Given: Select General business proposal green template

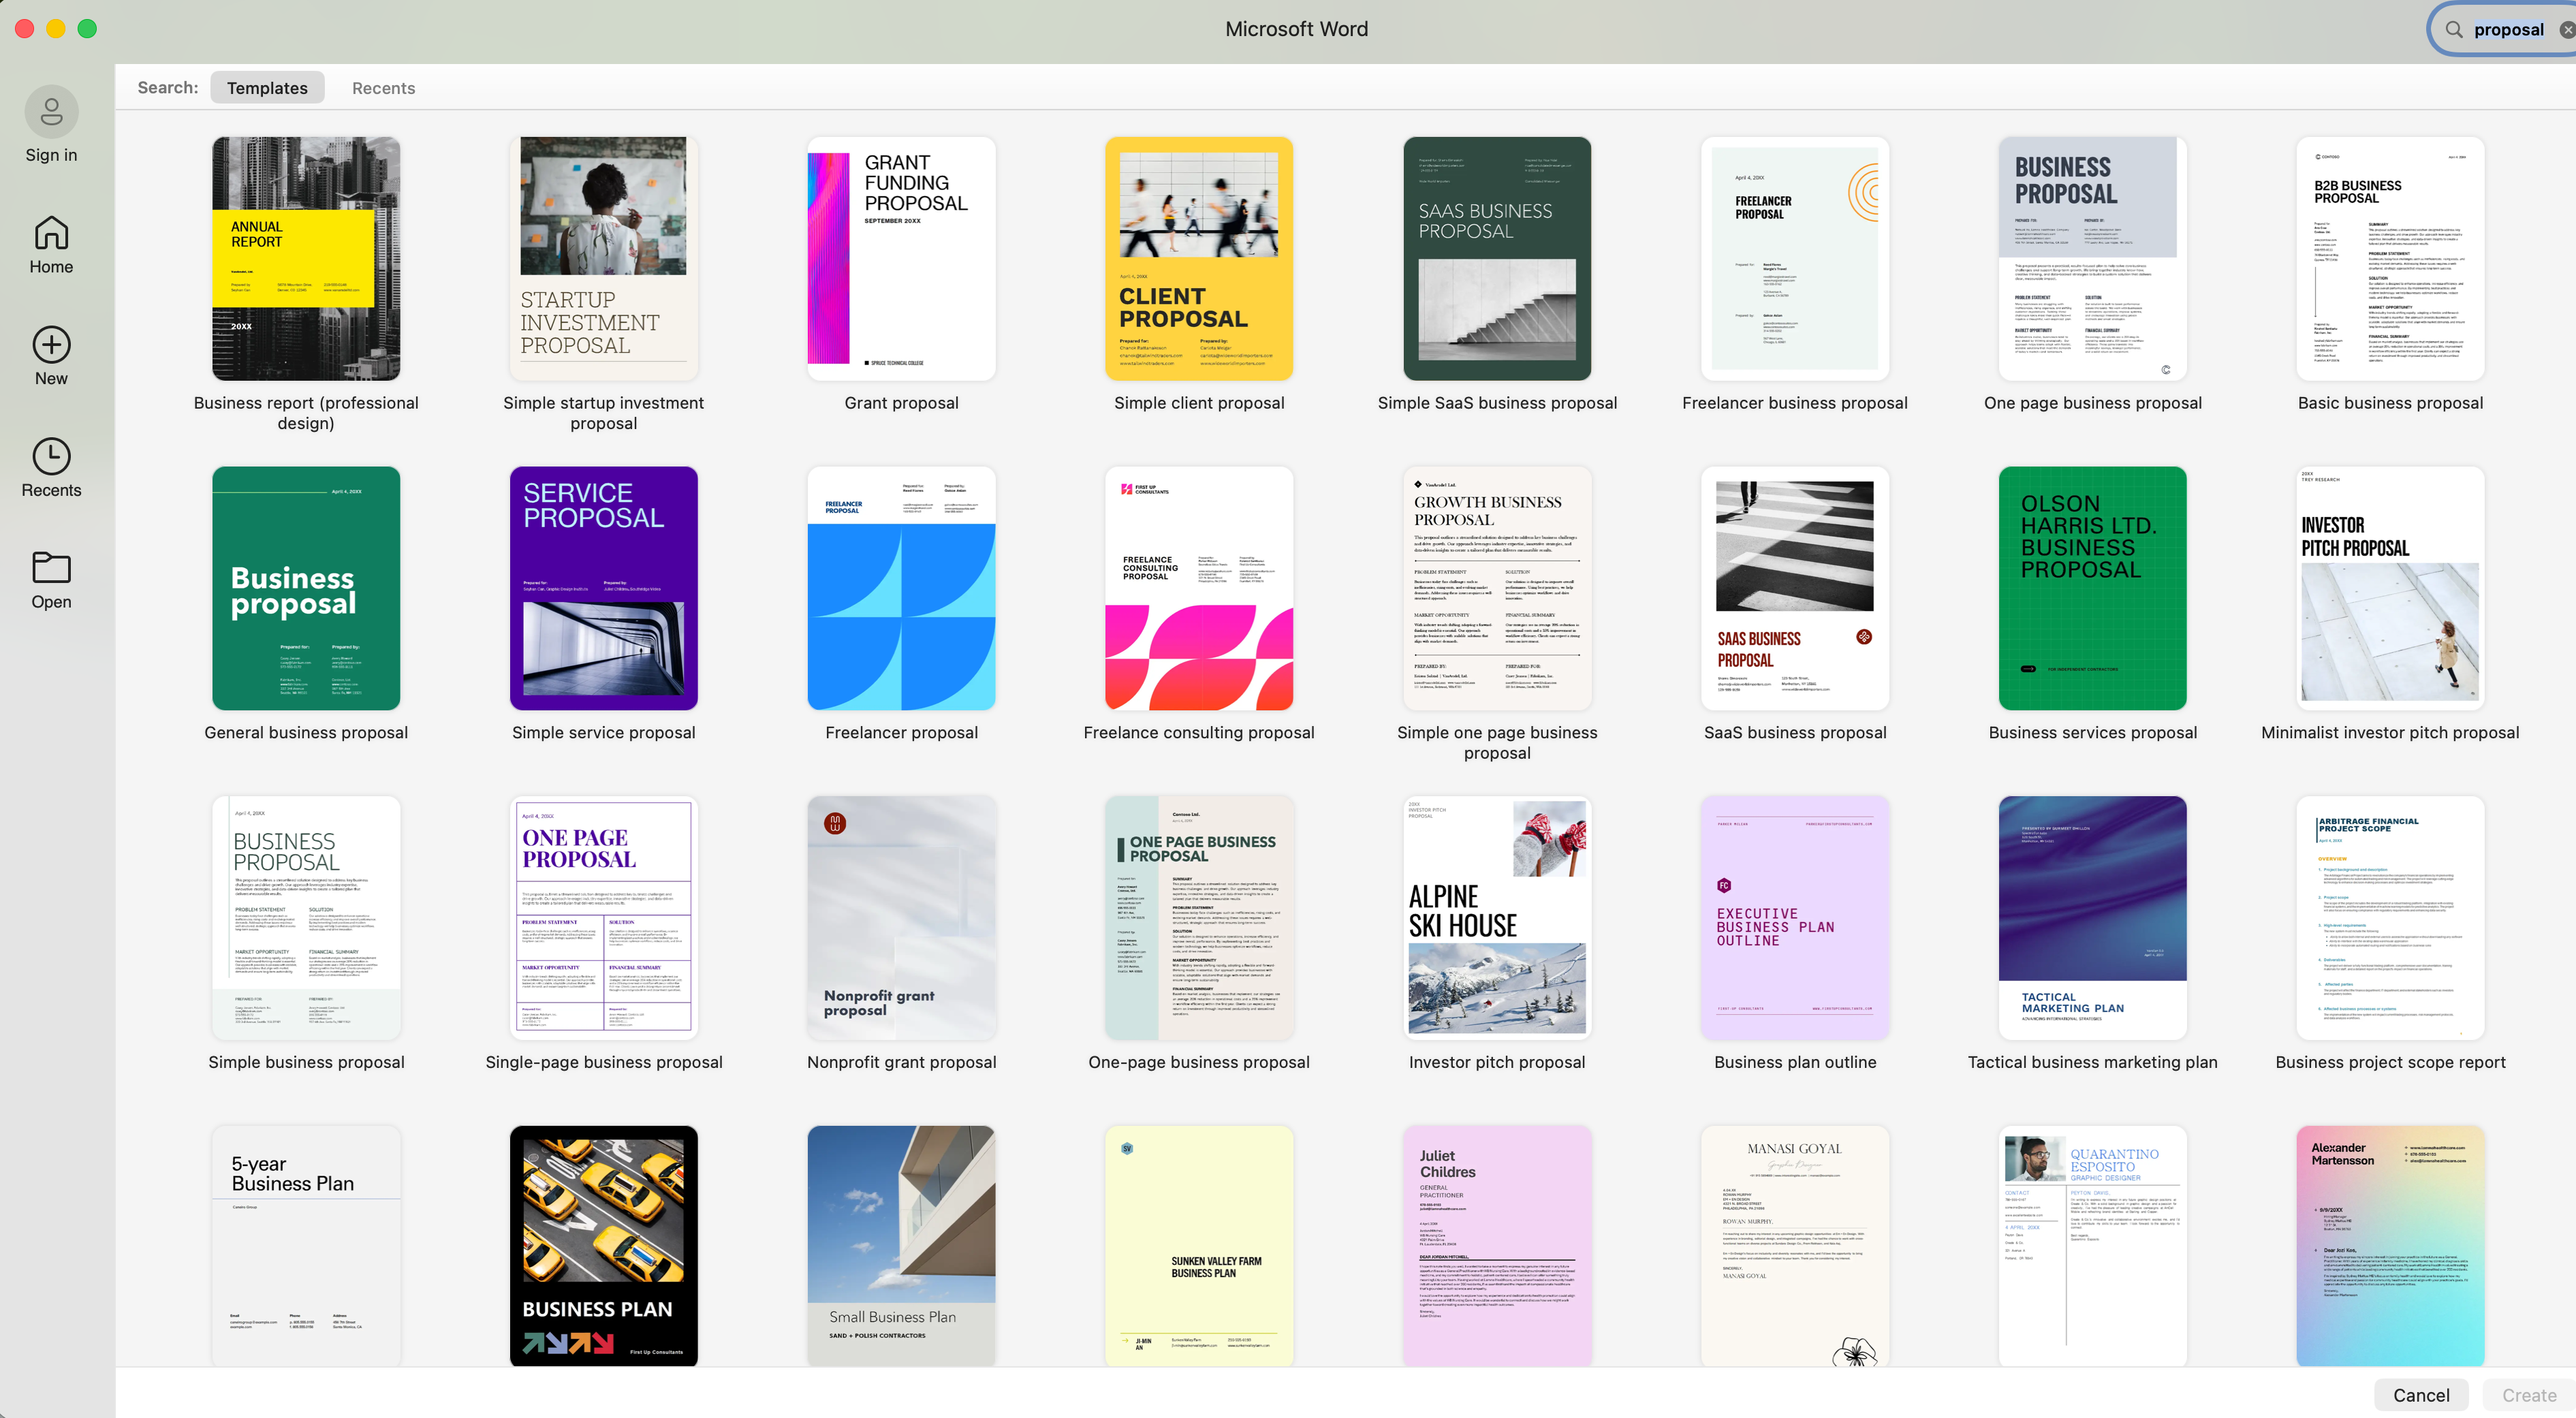Looking at the screenshot, I should coord(306,589).
